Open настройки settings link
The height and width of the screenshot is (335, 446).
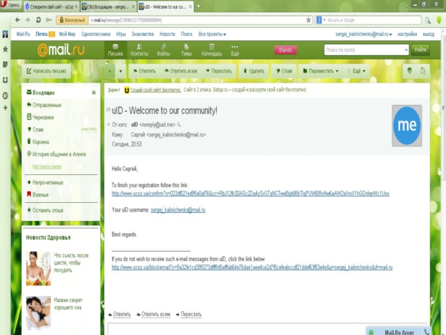408,34
